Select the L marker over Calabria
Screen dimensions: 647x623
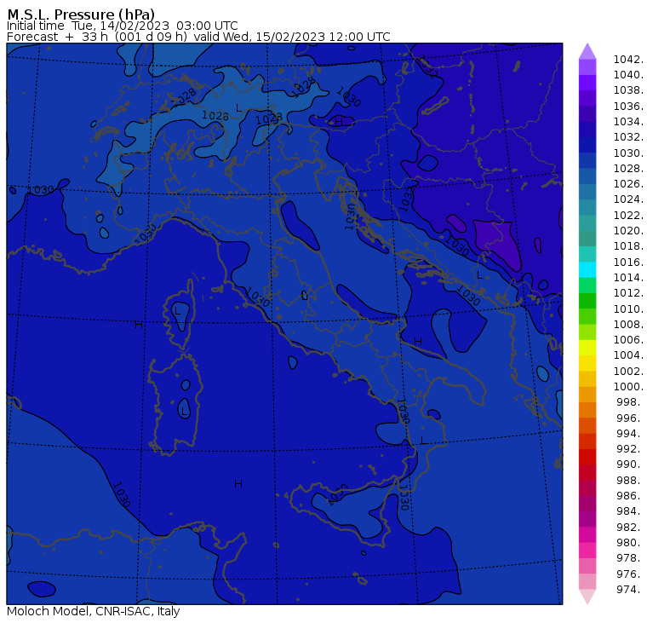pyautogui.click(x=422, y=441)
